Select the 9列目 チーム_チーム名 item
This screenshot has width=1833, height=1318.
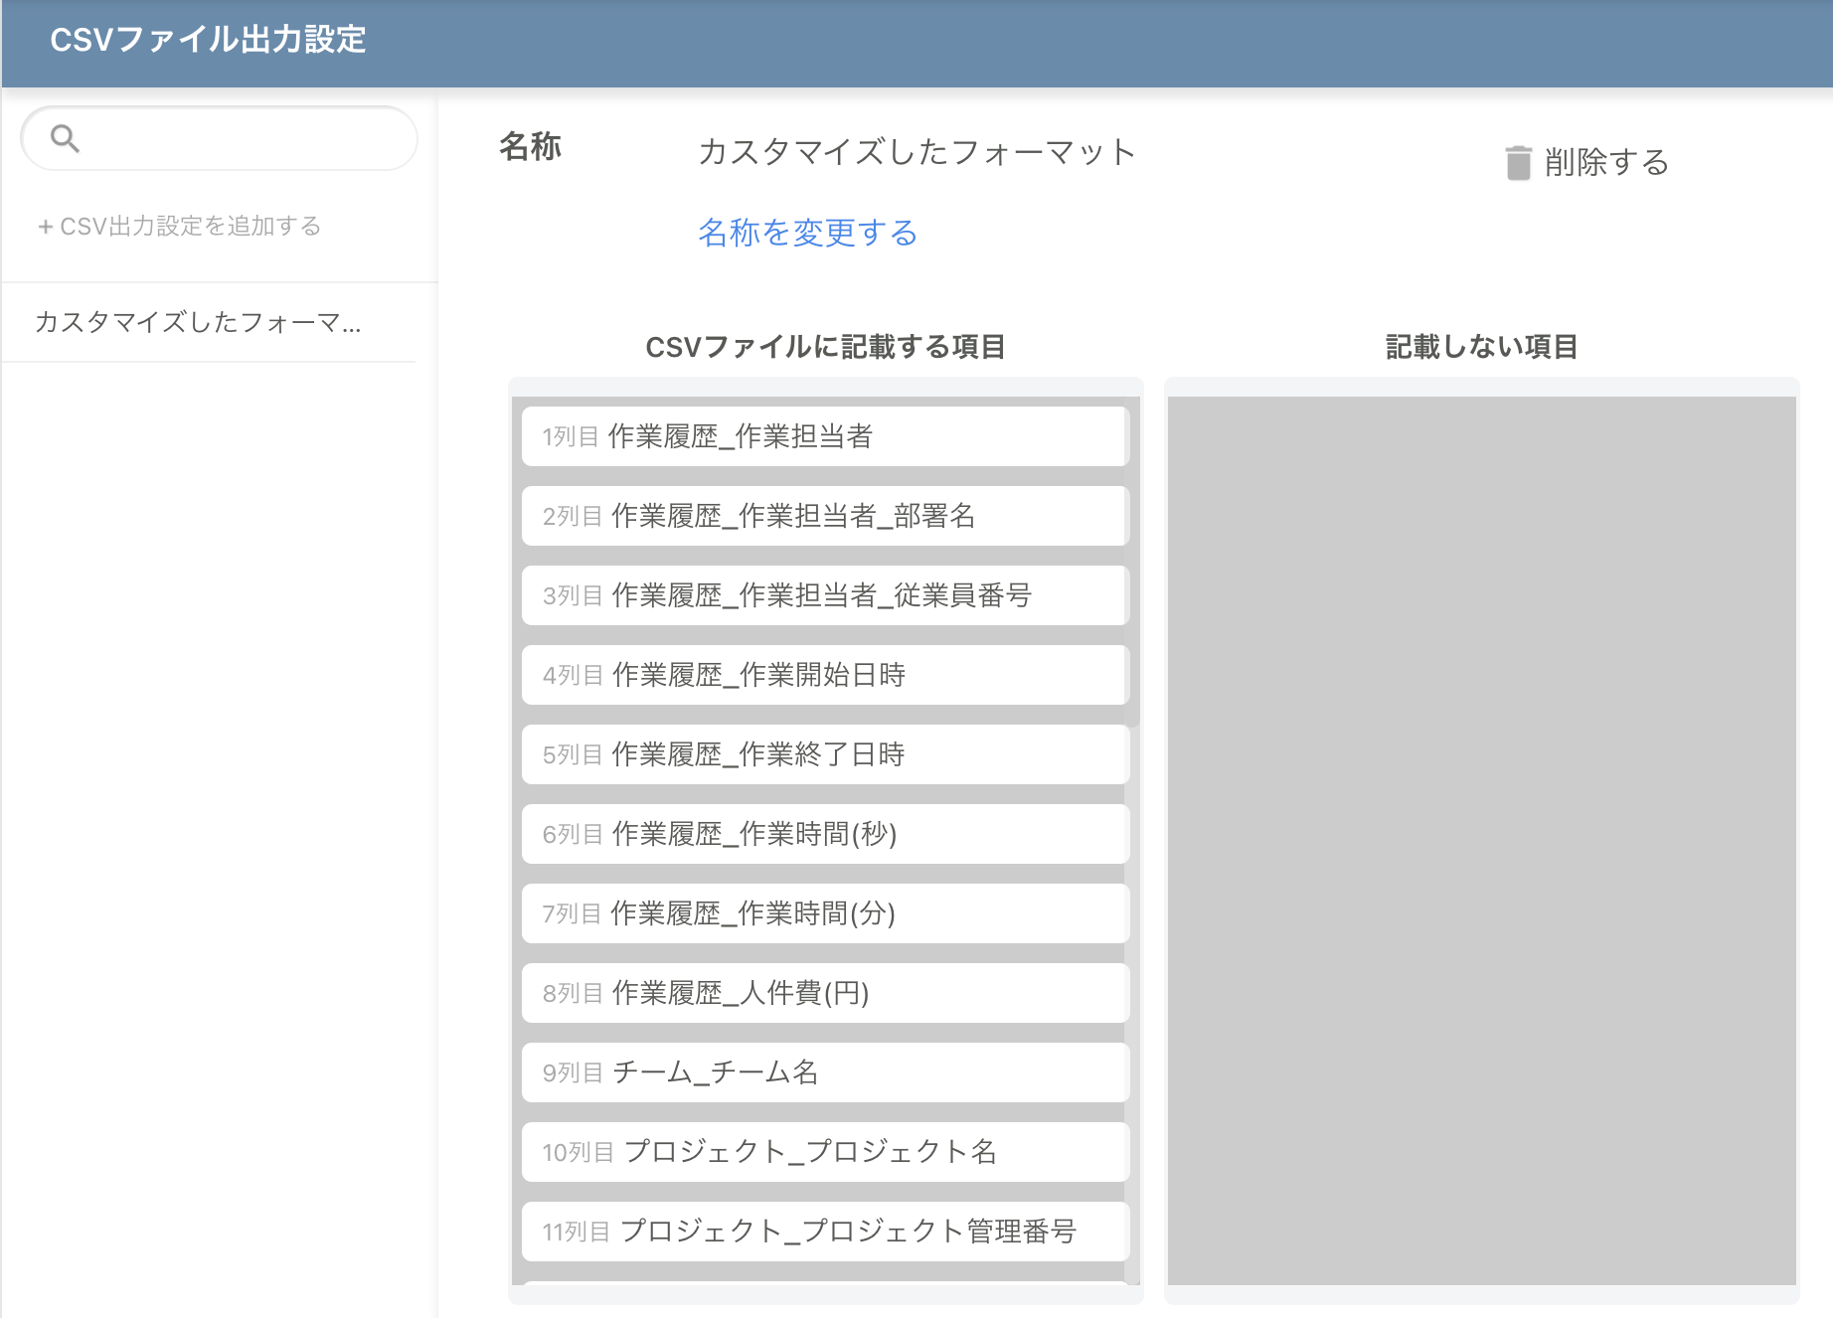824,1072
